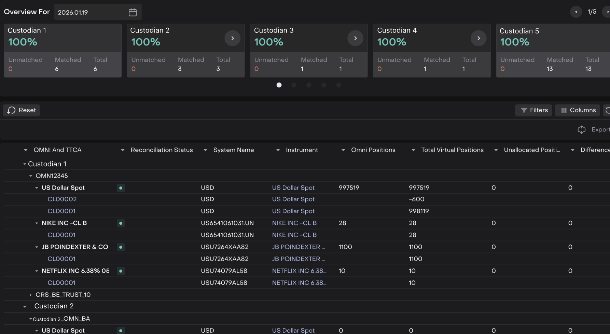Select the fifth carousel page dot
The width and height of the screenshot is (610, 334).
point(338,85)
